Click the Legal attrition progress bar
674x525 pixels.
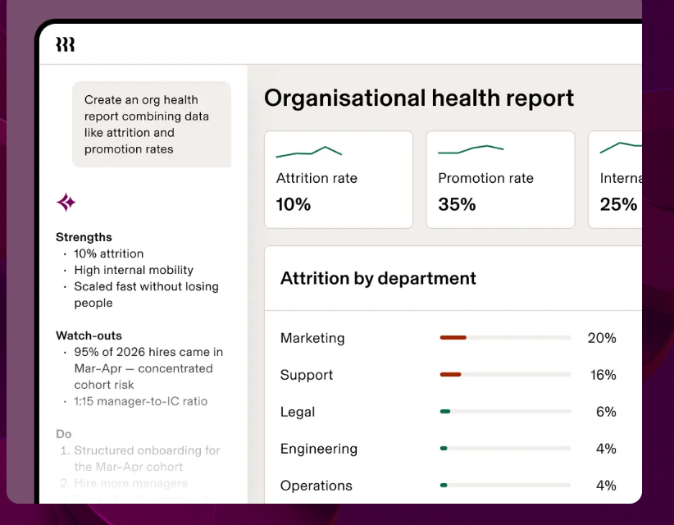(x=505, y=412)
